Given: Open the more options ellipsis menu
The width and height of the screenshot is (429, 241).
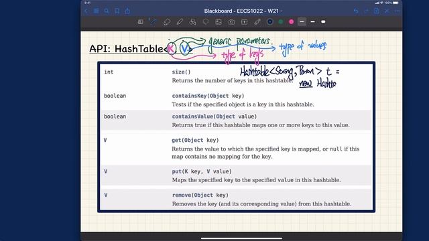Looking at the screenshot, I should 397,11.
